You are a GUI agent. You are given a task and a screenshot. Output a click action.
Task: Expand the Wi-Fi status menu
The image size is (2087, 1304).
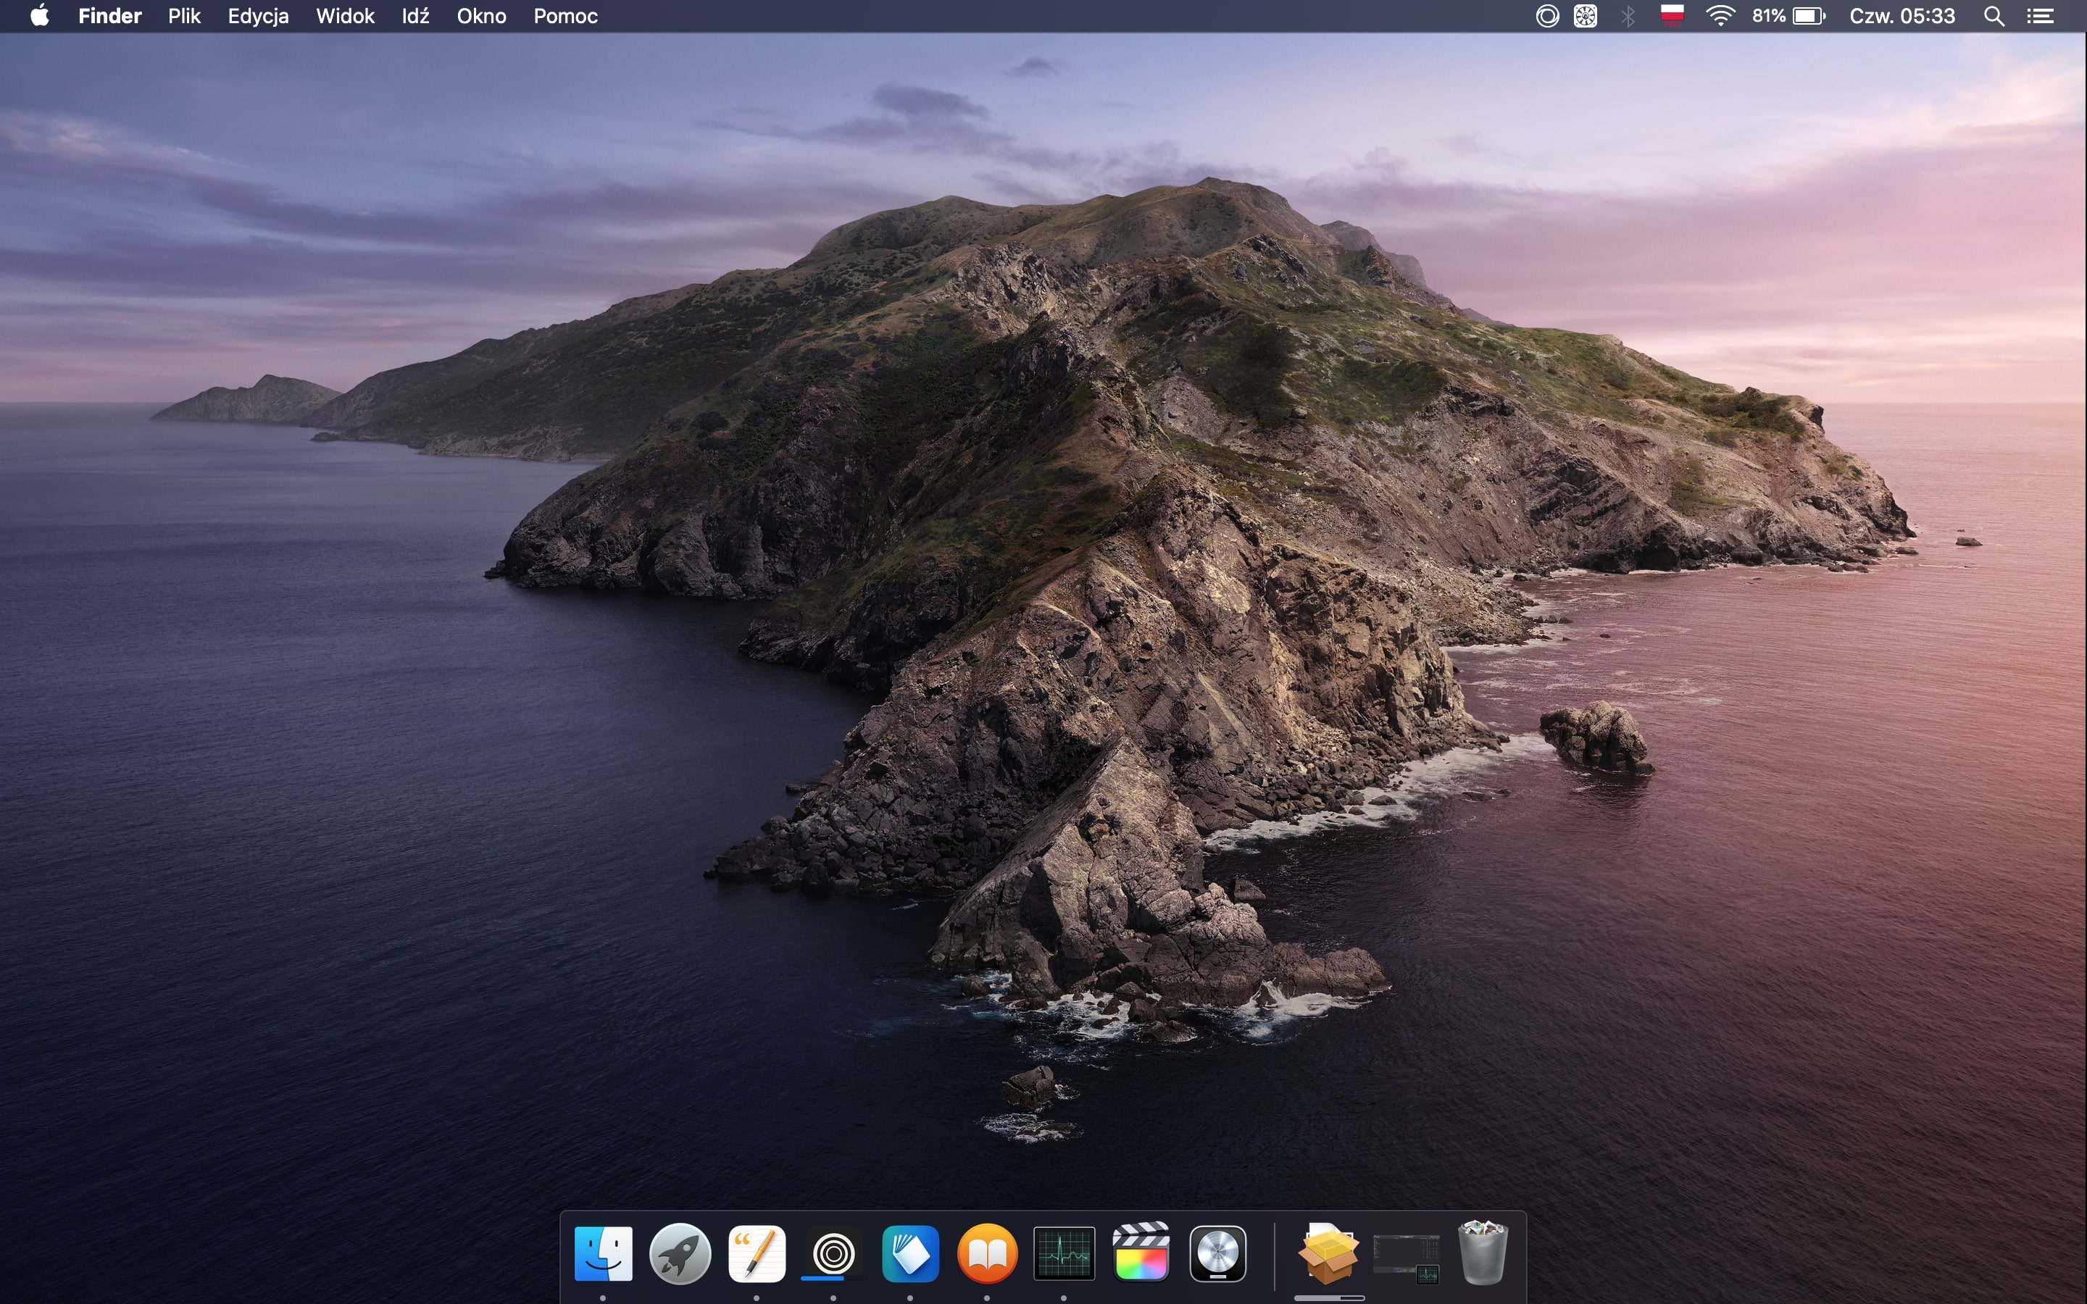tap(1720, 15)
